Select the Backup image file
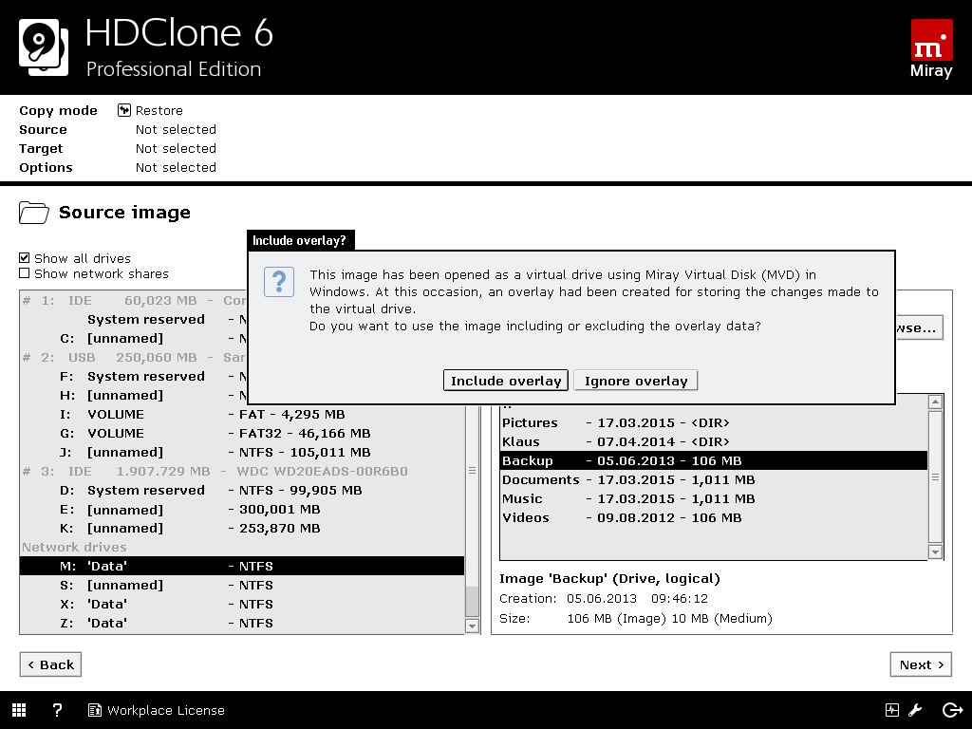Image resolution: width=972 pixels, height=729 pixels. coord(714,460)
